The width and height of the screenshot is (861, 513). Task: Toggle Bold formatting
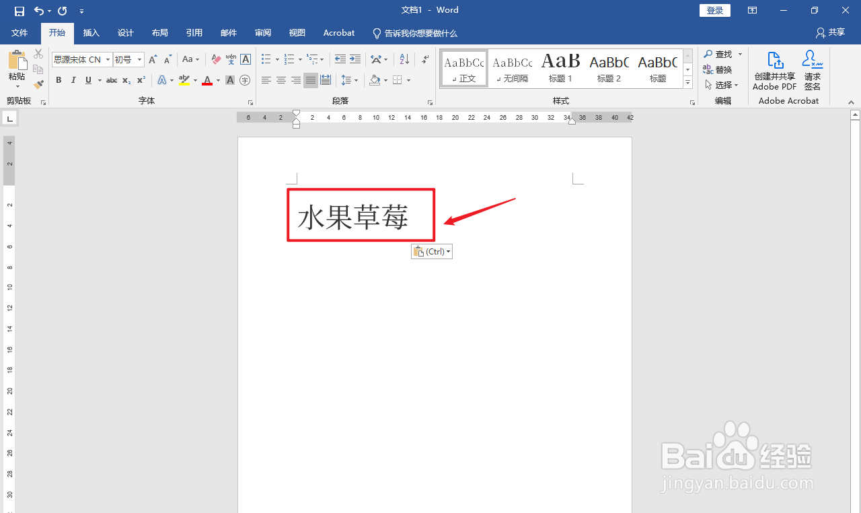tap(59, 80)
